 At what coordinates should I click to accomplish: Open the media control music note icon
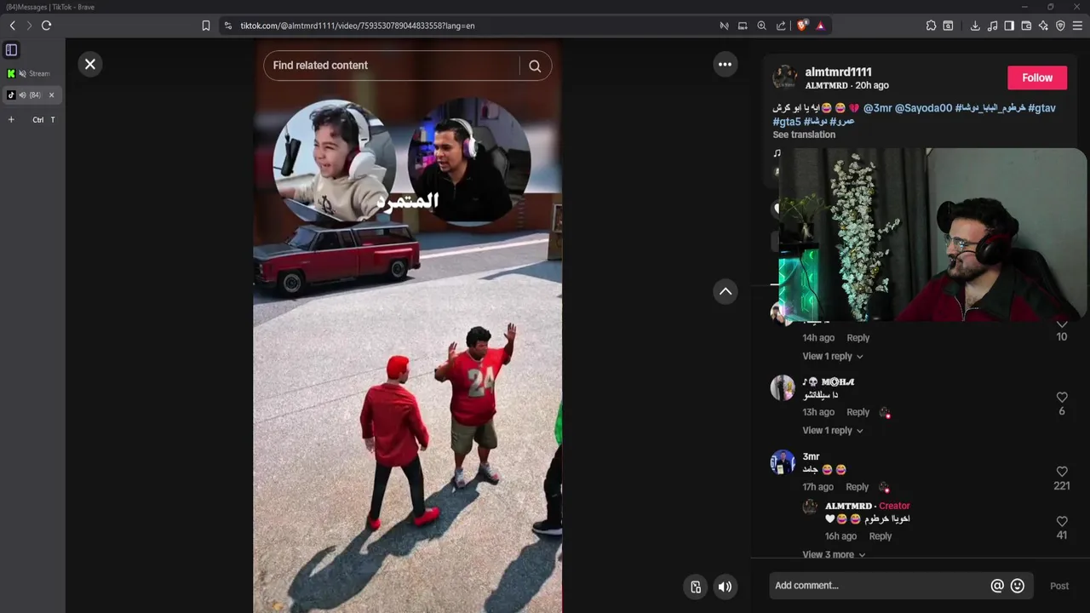click(x=992, y=26)
